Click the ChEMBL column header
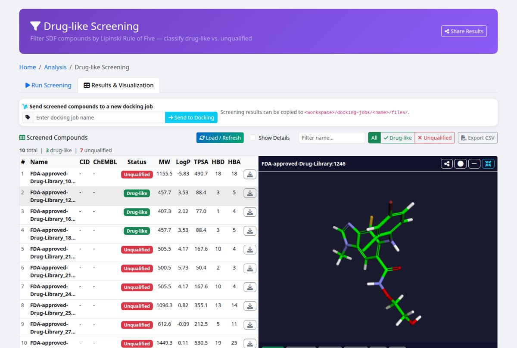 (x=105, y=162)
